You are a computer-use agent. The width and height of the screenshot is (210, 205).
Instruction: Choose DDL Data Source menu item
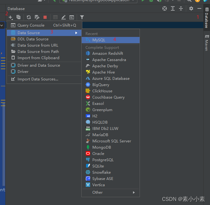[44, 39]
